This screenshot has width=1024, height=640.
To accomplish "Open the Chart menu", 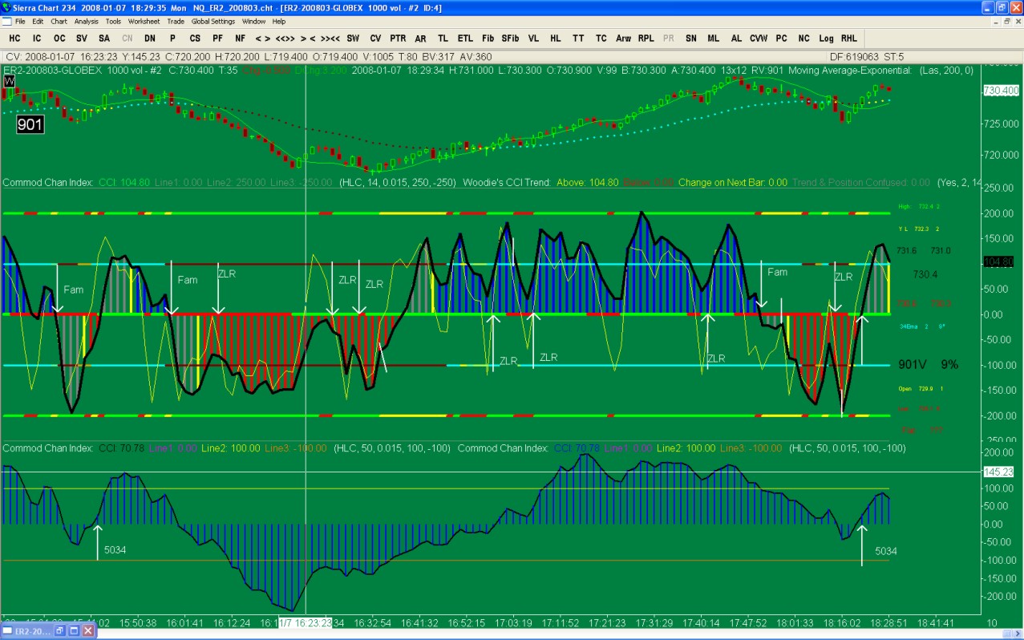I will coord(59,22).
